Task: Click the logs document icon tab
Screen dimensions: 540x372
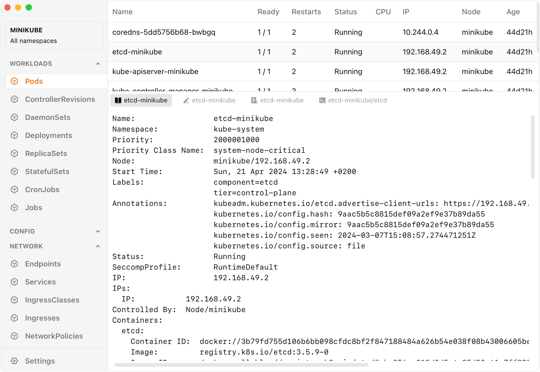Action: pyautogui.click(x=254, y=100)
